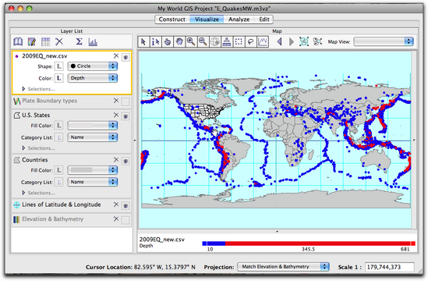This screenshot has height=281, width=428.
Task: Open U.S. States Fill Color dropdown
Action: (93, 126)
